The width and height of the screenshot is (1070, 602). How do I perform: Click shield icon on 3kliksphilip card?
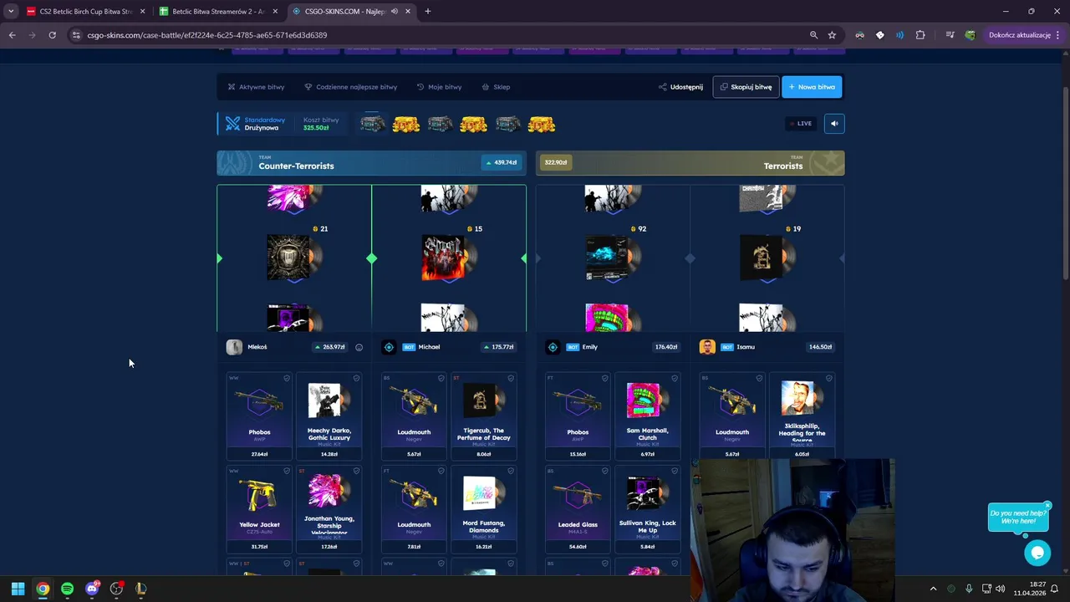(x=829, y=379)
